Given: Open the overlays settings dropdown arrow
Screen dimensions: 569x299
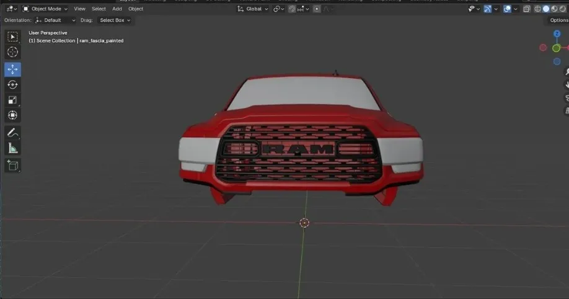Looking at the screenshot, I should click(x=515, y=9).
